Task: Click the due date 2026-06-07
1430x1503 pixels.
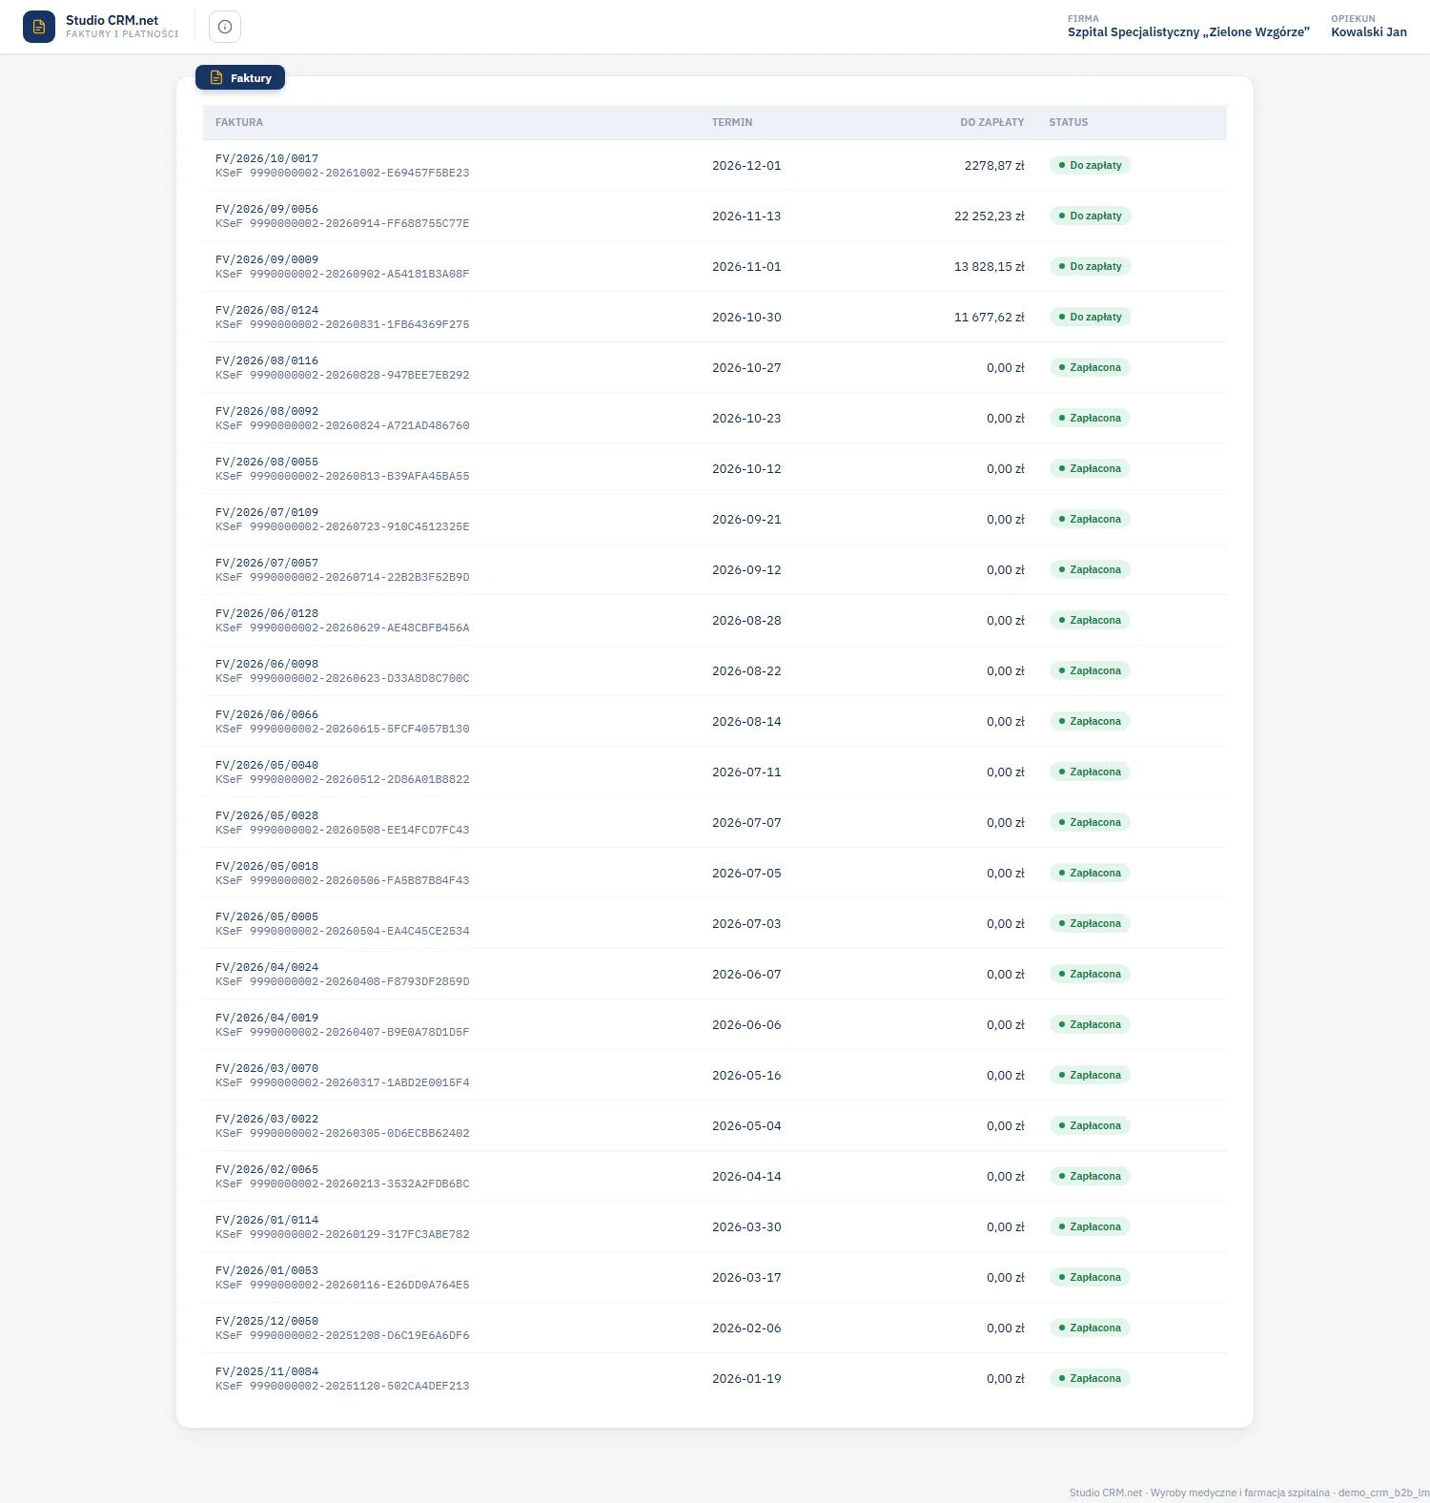Action: tap(746, 974)
